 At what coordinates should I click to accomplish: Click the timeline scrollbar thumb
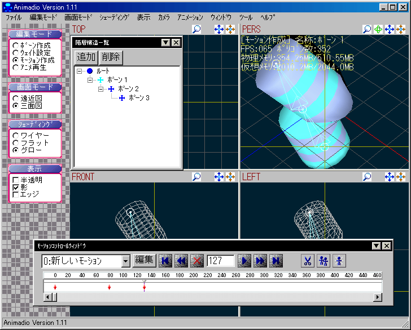55,297
